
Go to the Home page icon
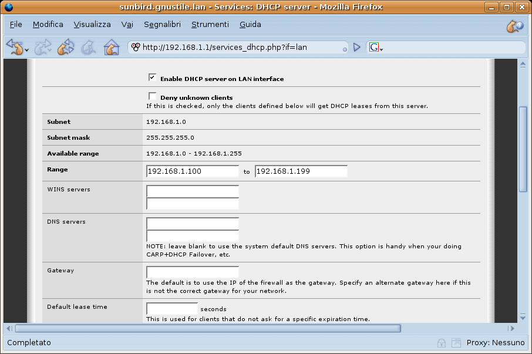point(111,48)
